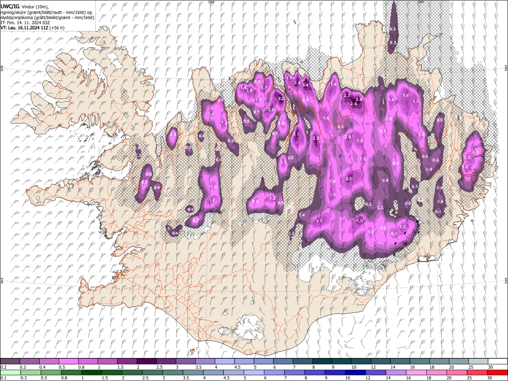Click the 'VT: Lau. 16.11.2024 11Z (+56 h)' line

[x=33, y=28]
